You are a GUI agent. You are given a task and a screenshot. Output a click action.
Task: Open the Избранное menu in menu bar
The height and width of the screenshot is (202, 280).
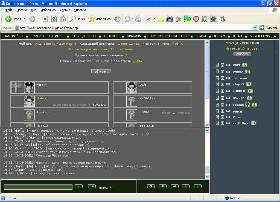pos(48,10)
